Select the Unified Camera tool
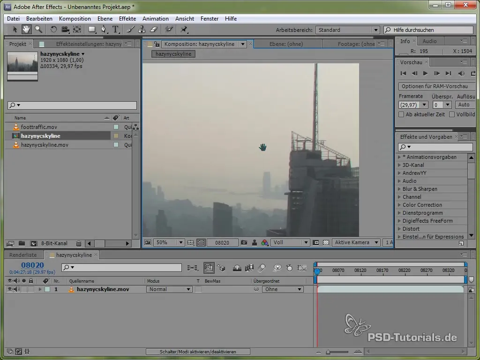480x360 pixels. pos(65,30)
